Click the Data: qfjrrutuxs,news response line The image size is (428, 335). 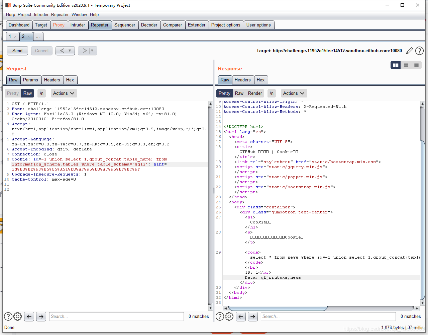[273, 277]
